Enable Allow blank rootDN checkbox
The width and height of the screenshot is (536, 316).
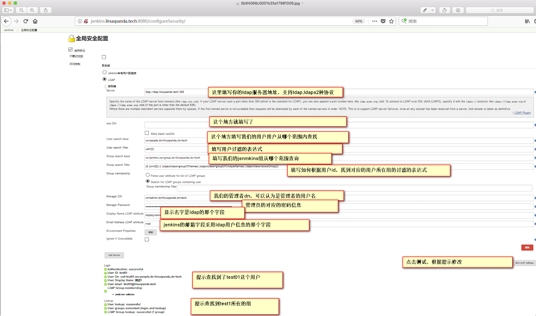(x=147, y=133)
